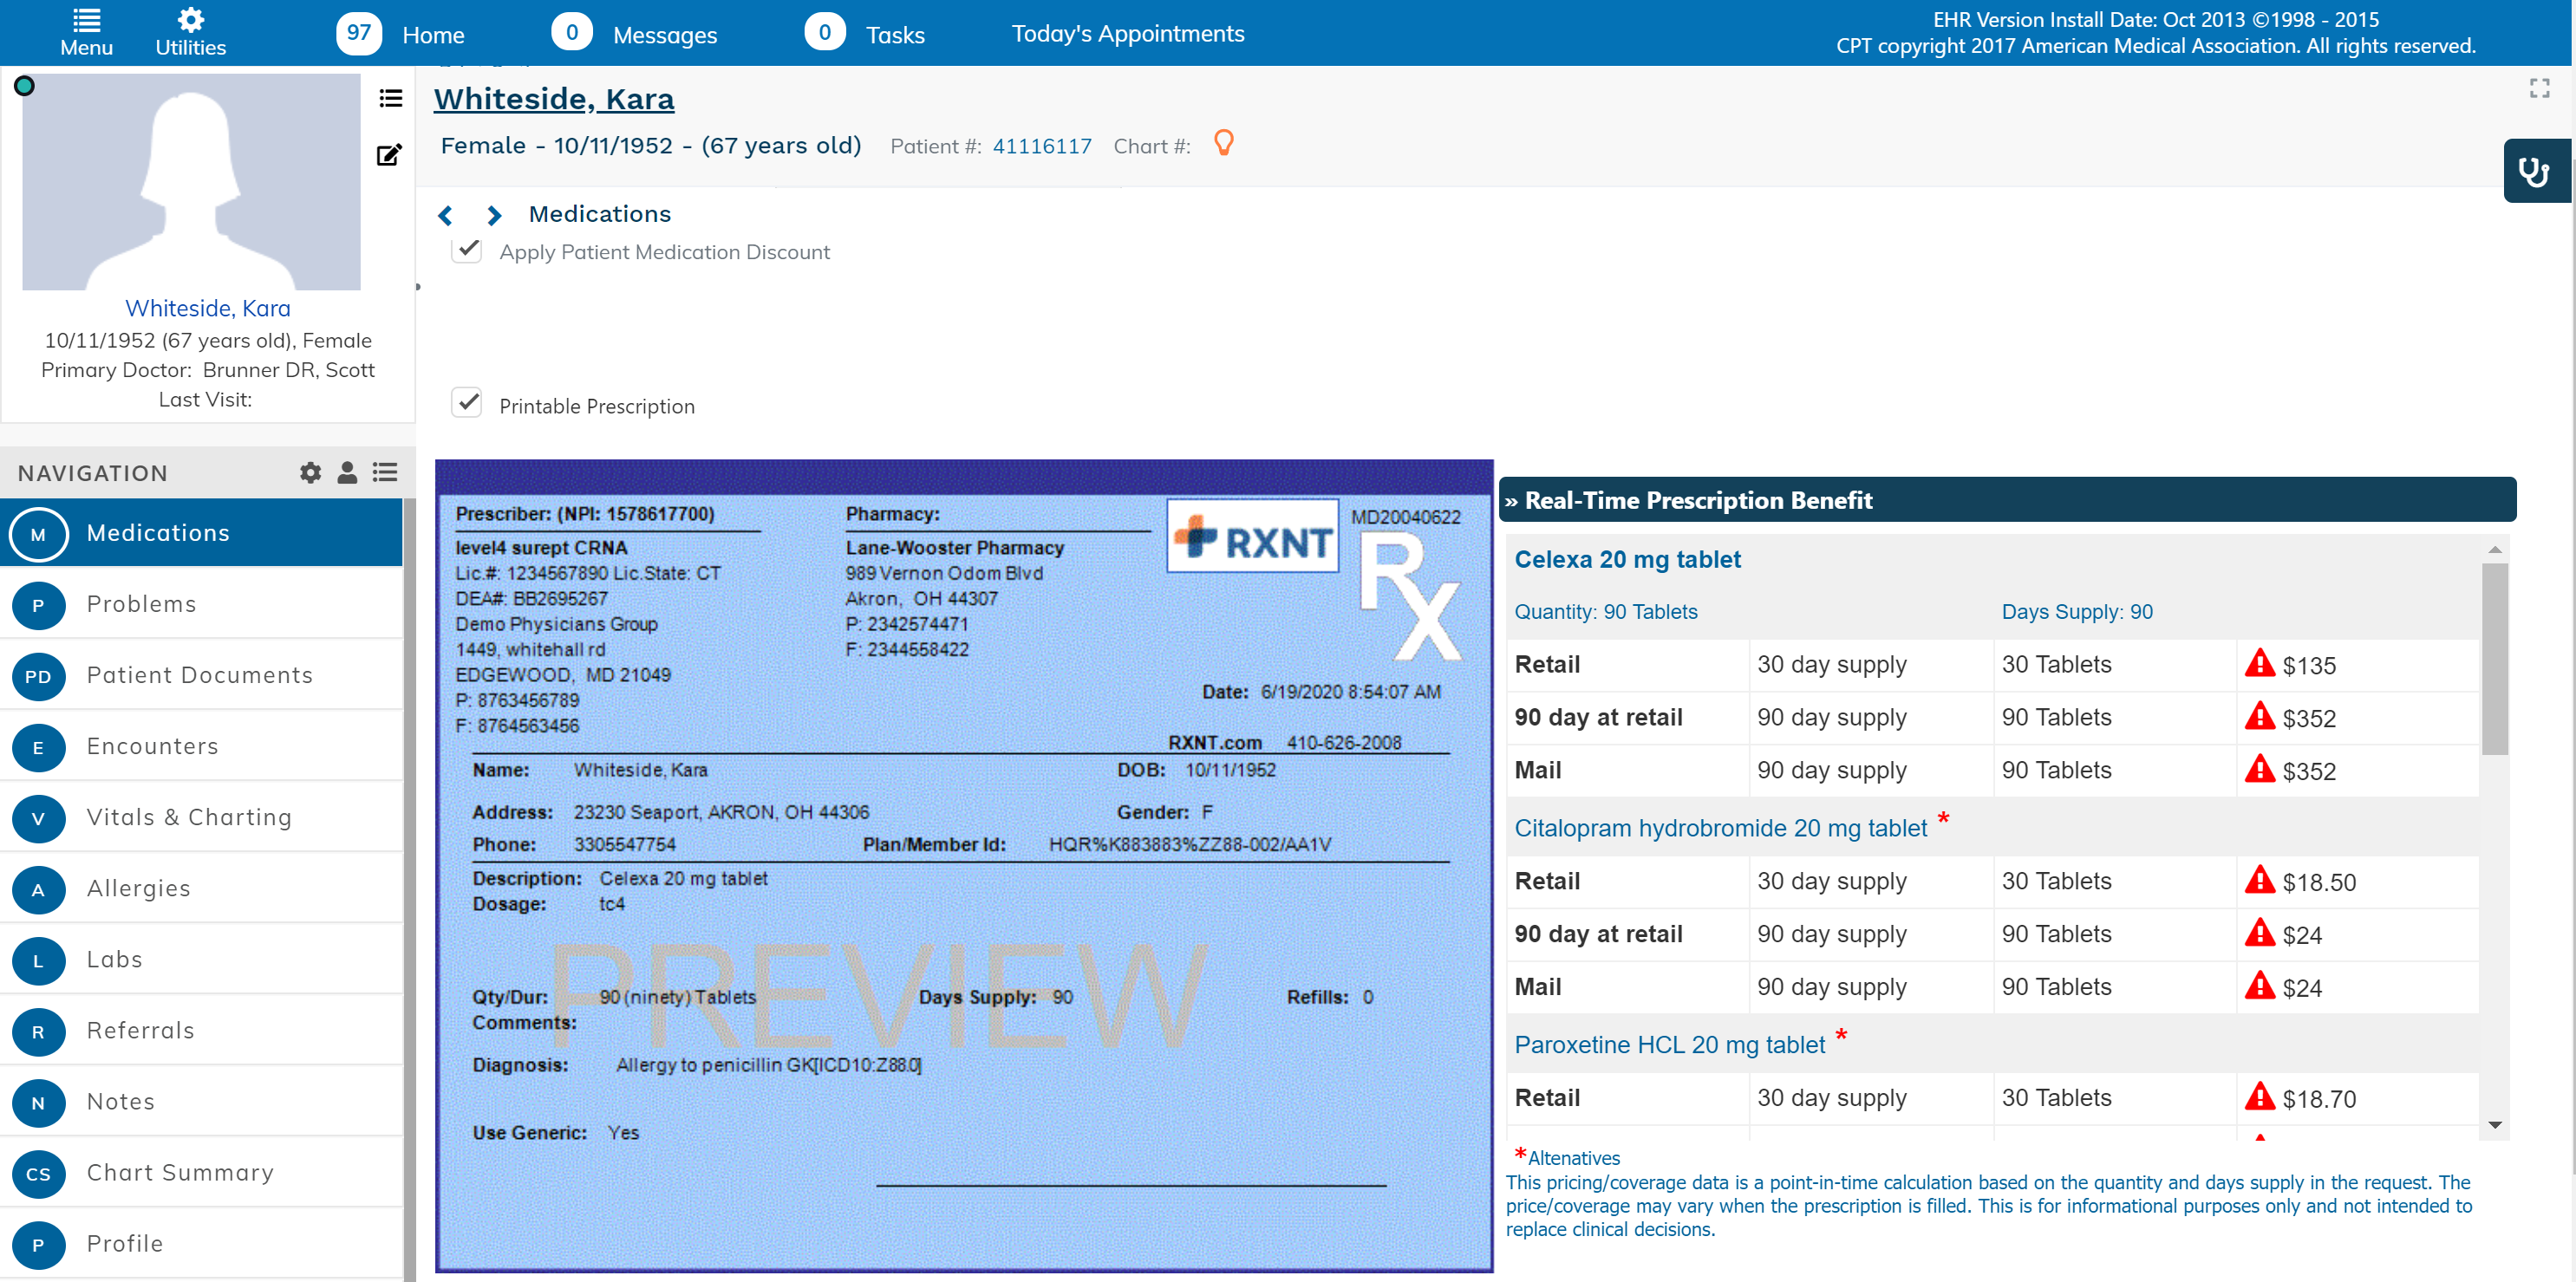Click the person icon in navigation header
The width and height of the screenshot is (2576, 1282).
tap(346, 472)
